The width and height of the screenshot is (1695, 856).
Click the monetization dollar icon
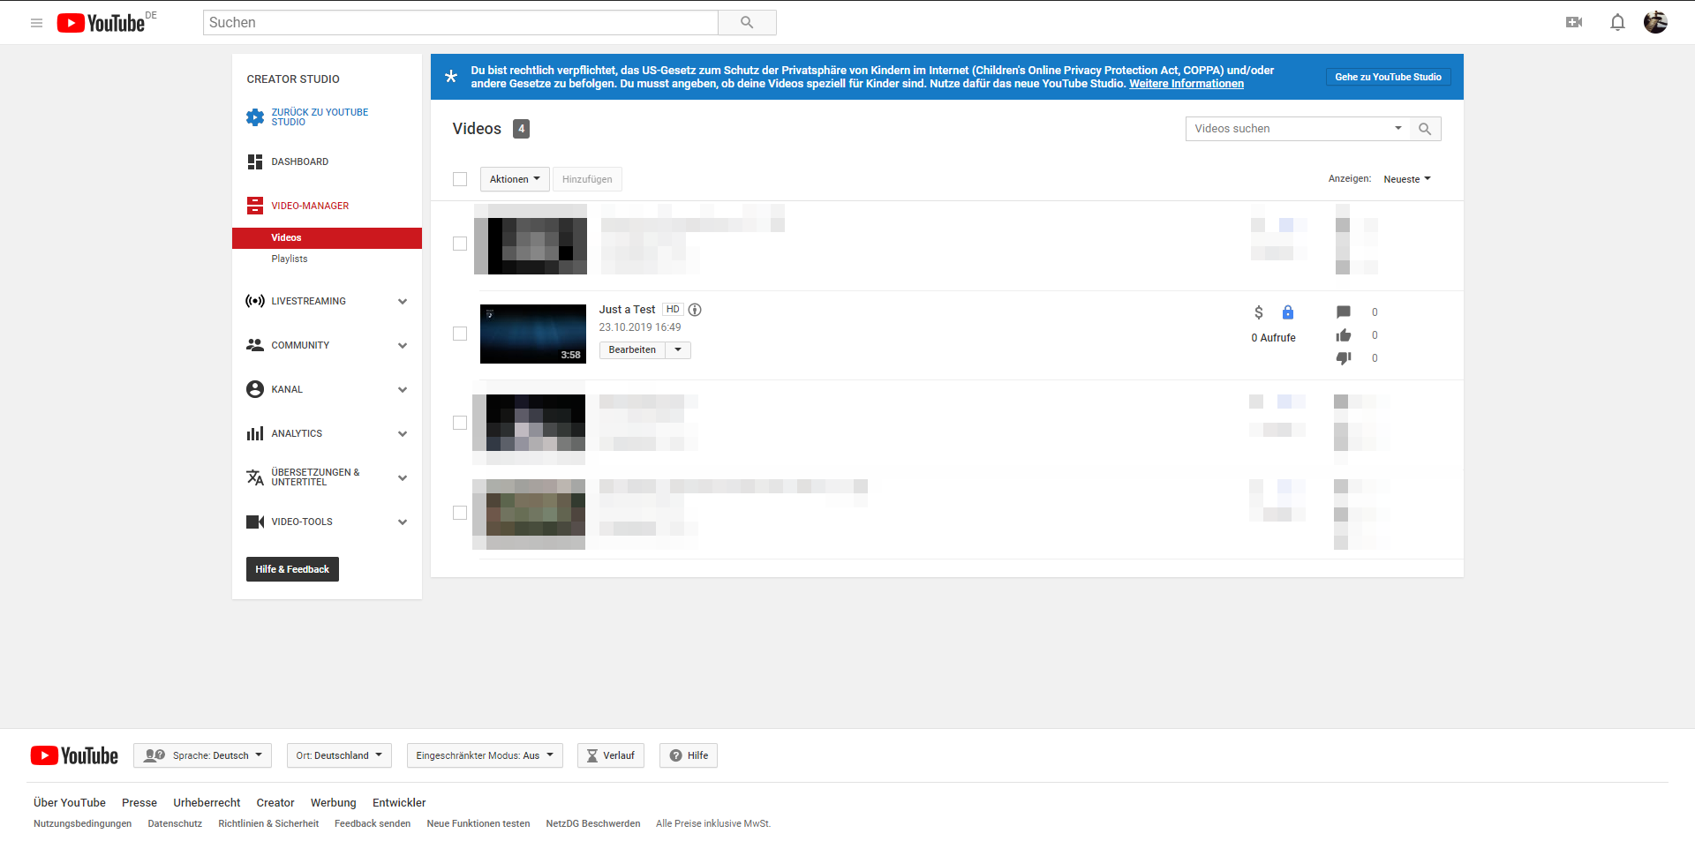click(x=1259, y=312)
